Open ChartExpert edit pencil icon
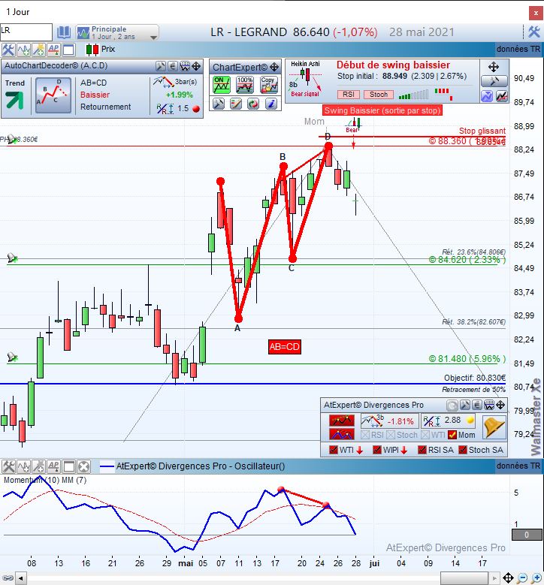This screenshot has height=585, width=544. point(236,104)
